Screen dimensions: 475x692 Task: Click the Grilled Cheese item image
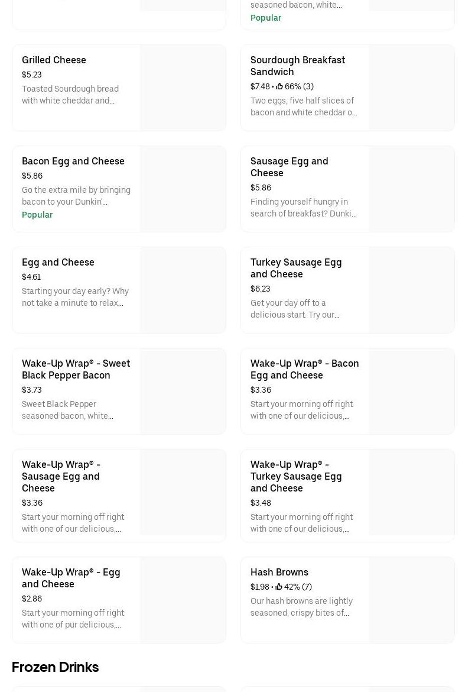point(183,88)
